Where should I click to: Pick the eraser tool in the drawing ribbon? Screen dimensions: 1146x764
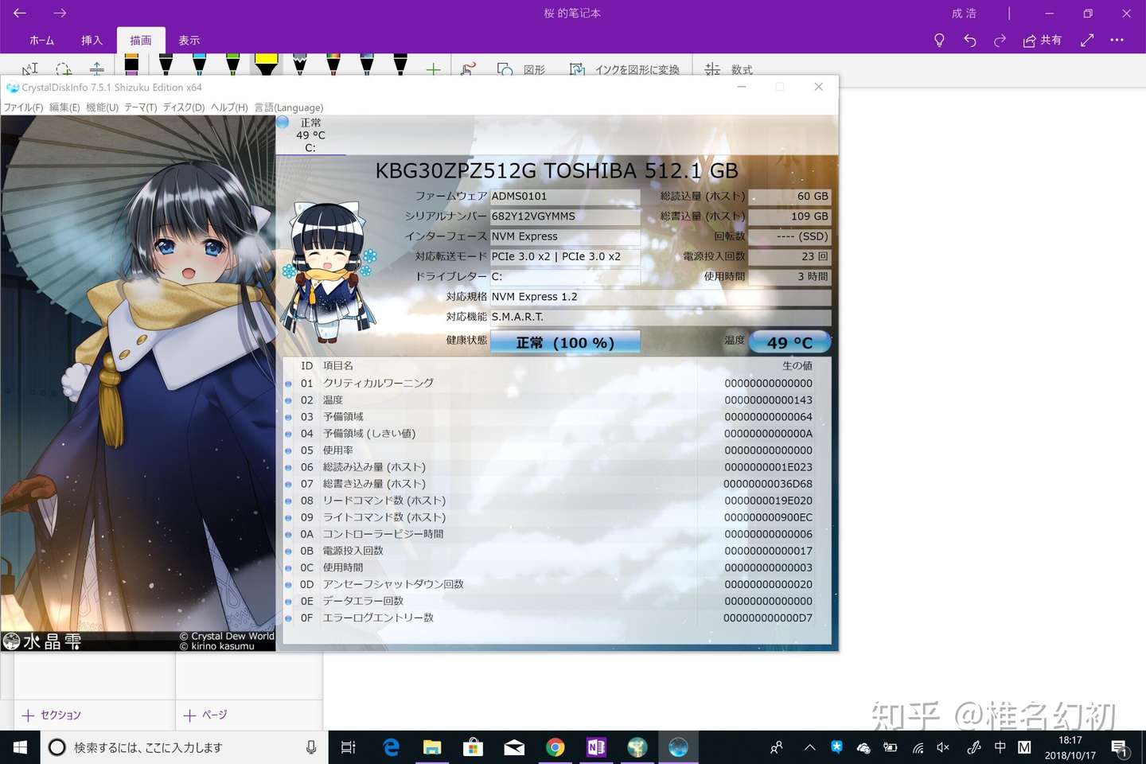tap(131, 64)
